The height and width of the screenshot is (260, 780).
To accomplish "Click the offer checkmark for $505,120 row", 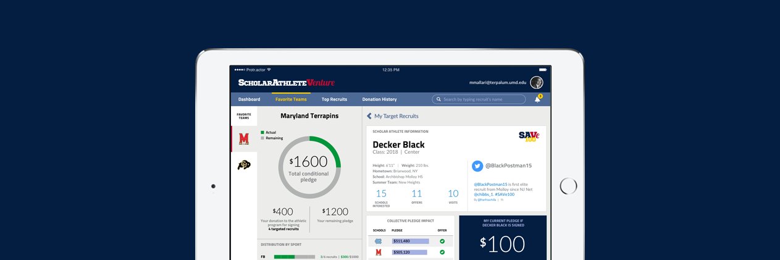I will pyautogui.click(x=442, y=252).
